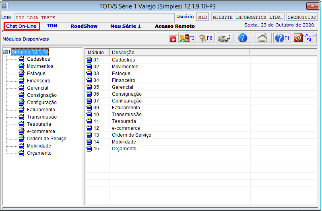The image size is (322, 211).
Task: Click the icon beside module 09 in list
Action: point(89,107)
